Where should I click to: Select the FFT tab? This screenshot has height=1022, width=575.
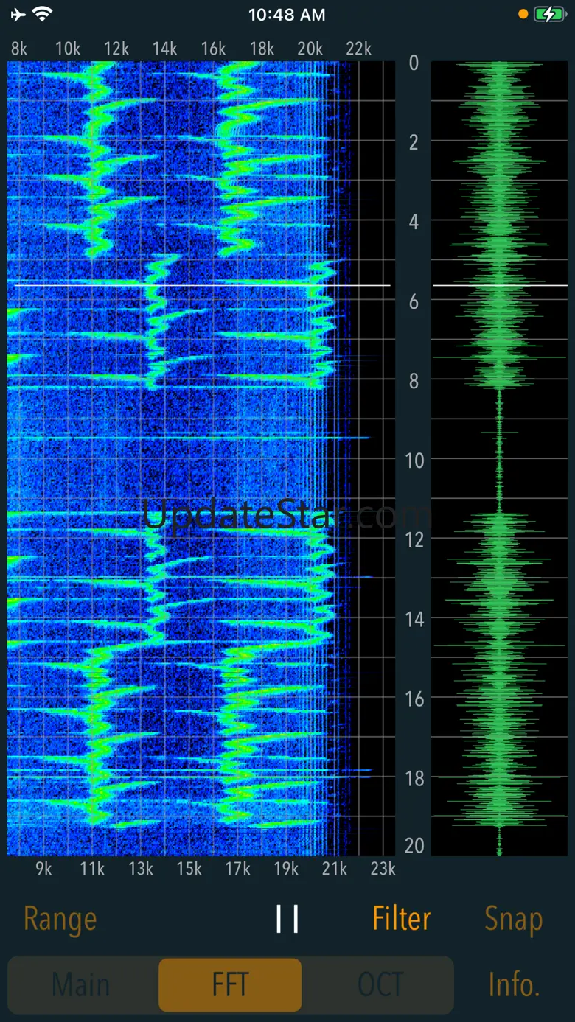tap(230, 984)
